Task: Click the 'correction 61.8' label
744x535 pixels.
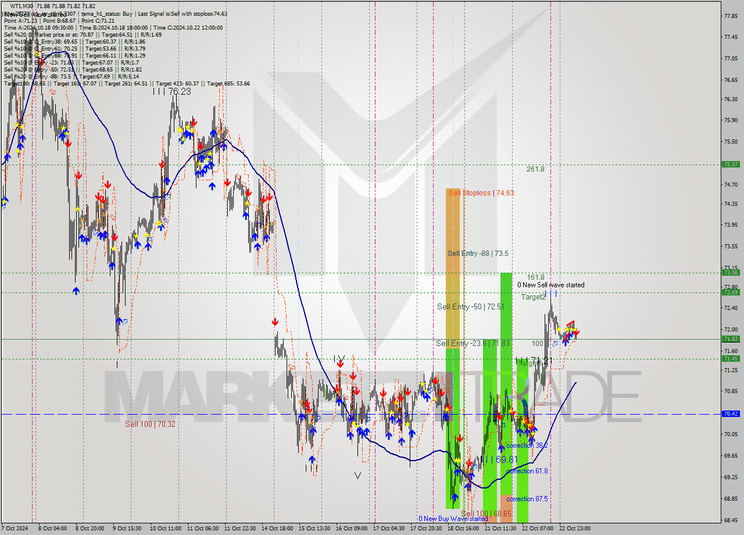Action: click(527, 470)
